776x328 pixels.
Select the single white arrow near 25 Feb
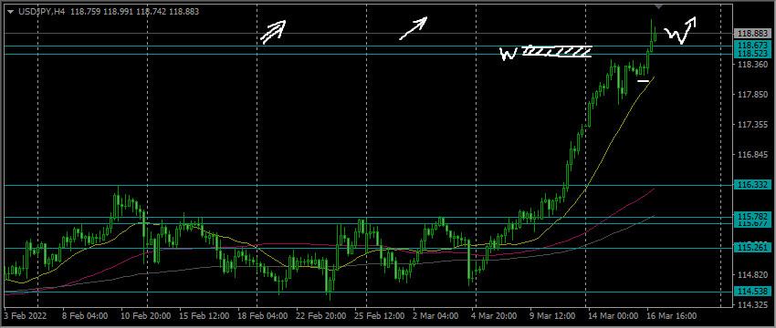414,28
